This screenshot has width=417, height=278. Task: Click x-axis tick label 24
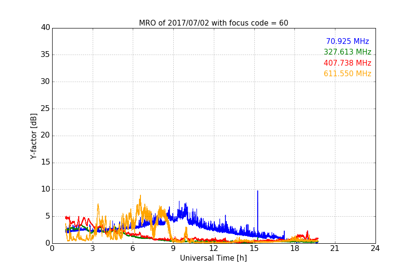click(x=375, y=249)
